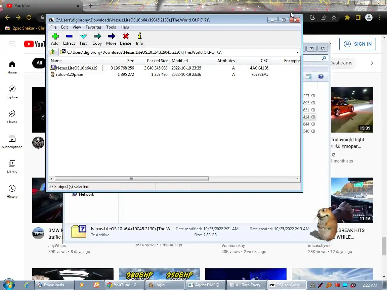387x290 pixels.
Task: Sort by Modified column header
Action: 186,61
